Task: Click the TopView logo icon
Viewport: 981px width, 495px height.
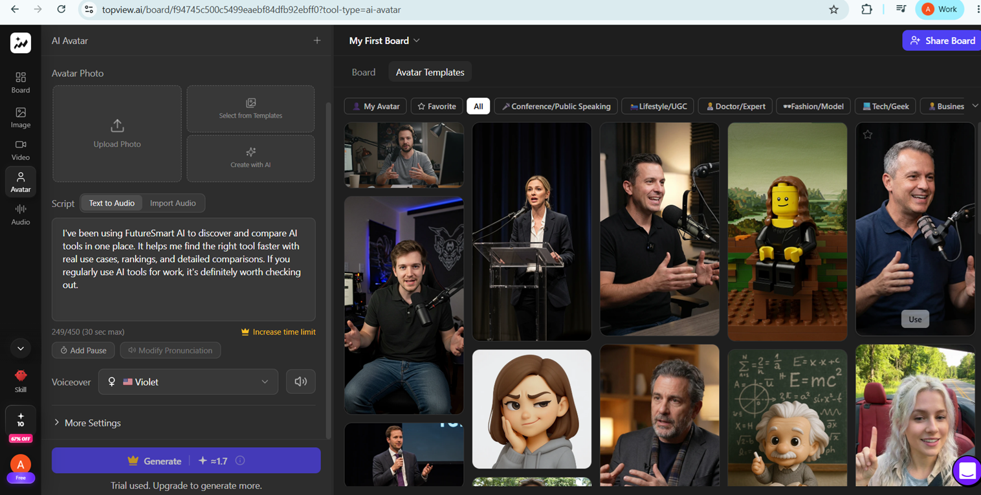Action: (x=21, y=43)
